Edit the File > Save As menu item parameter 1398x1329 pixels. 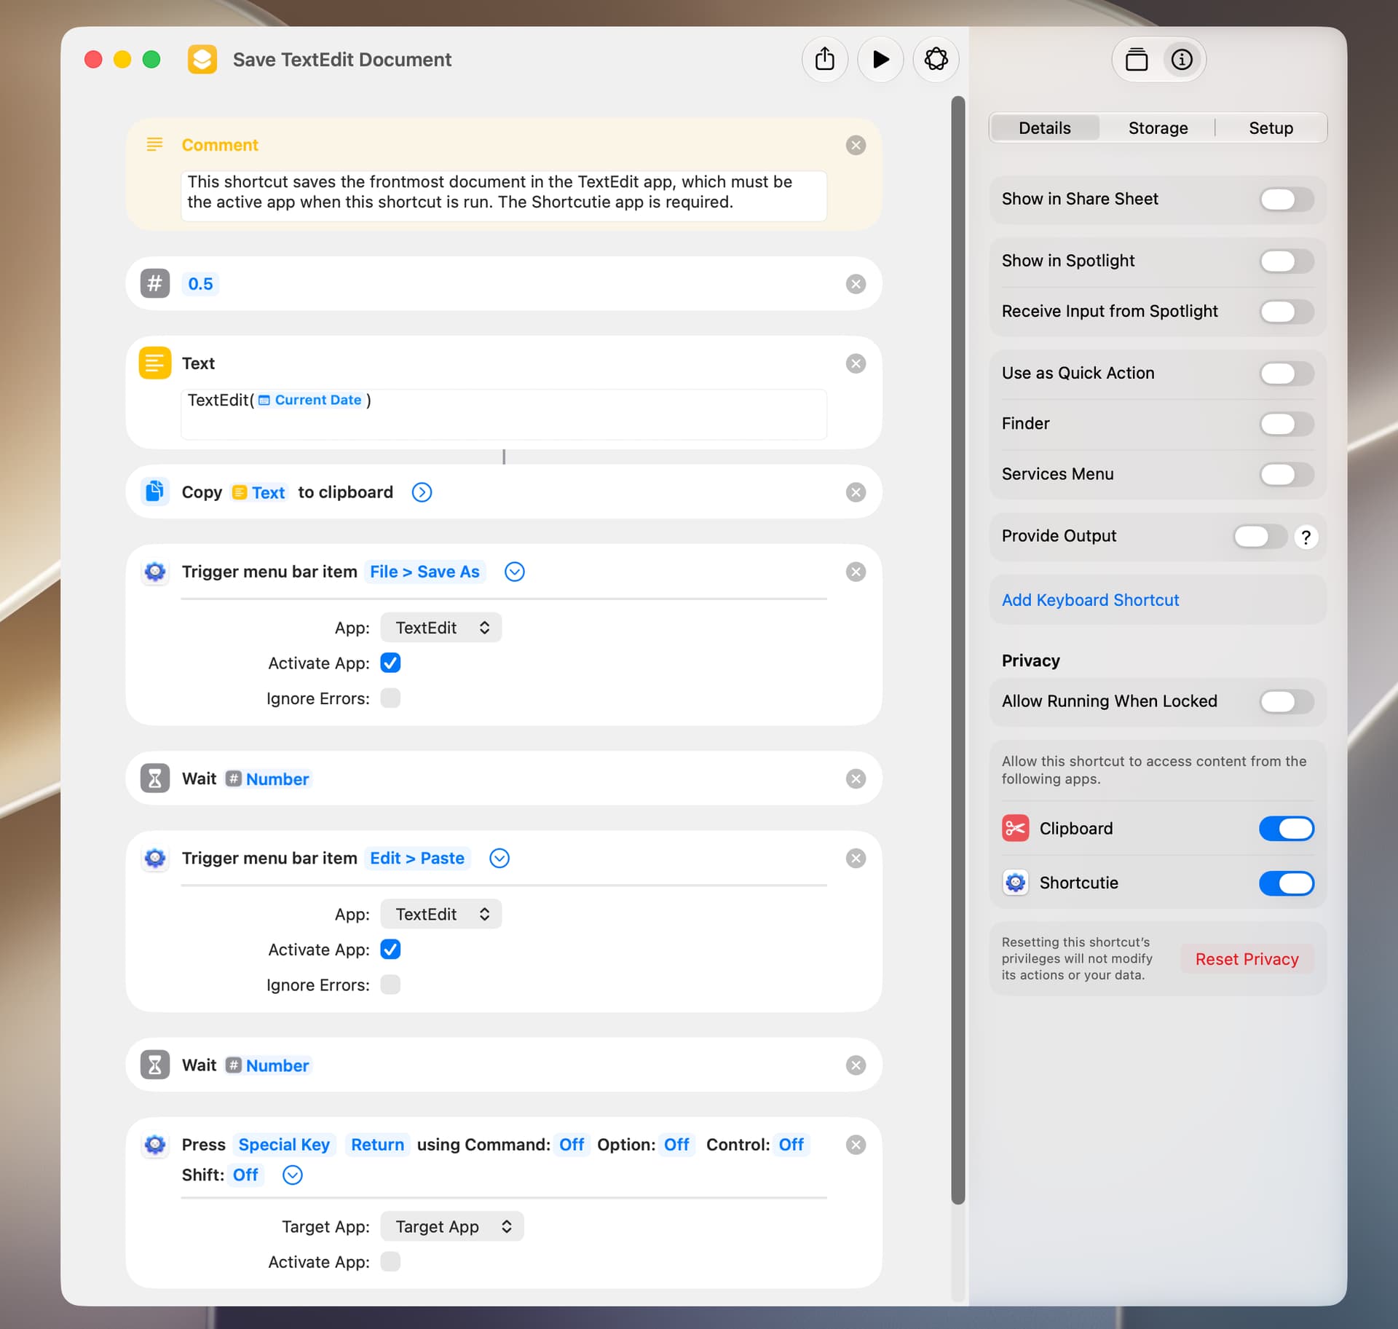point(424,572)
